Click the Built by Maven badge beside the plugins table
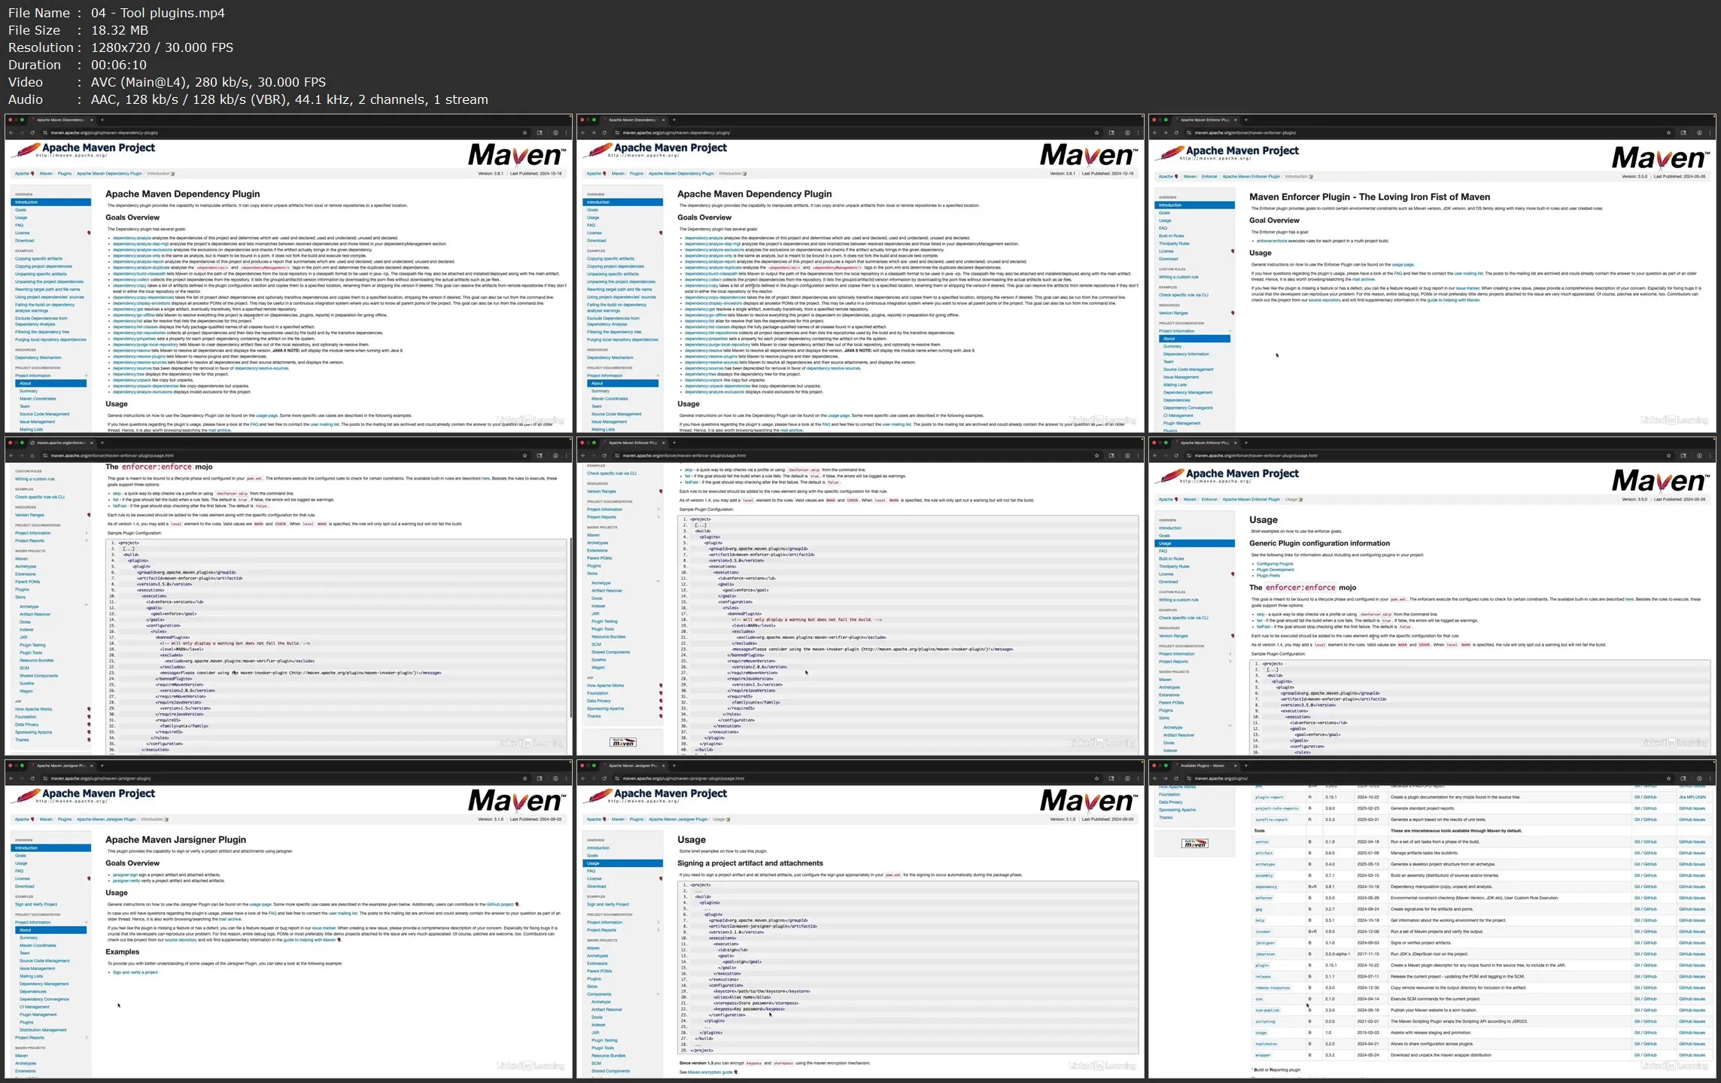Screen dimensions: 1721x1083 [1195, 844]
